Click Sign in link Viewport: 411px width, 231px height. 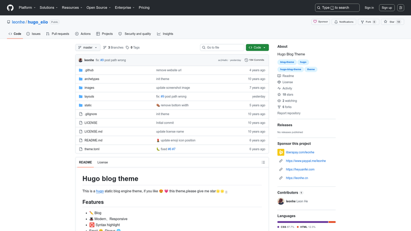click(x=369, y=8)
